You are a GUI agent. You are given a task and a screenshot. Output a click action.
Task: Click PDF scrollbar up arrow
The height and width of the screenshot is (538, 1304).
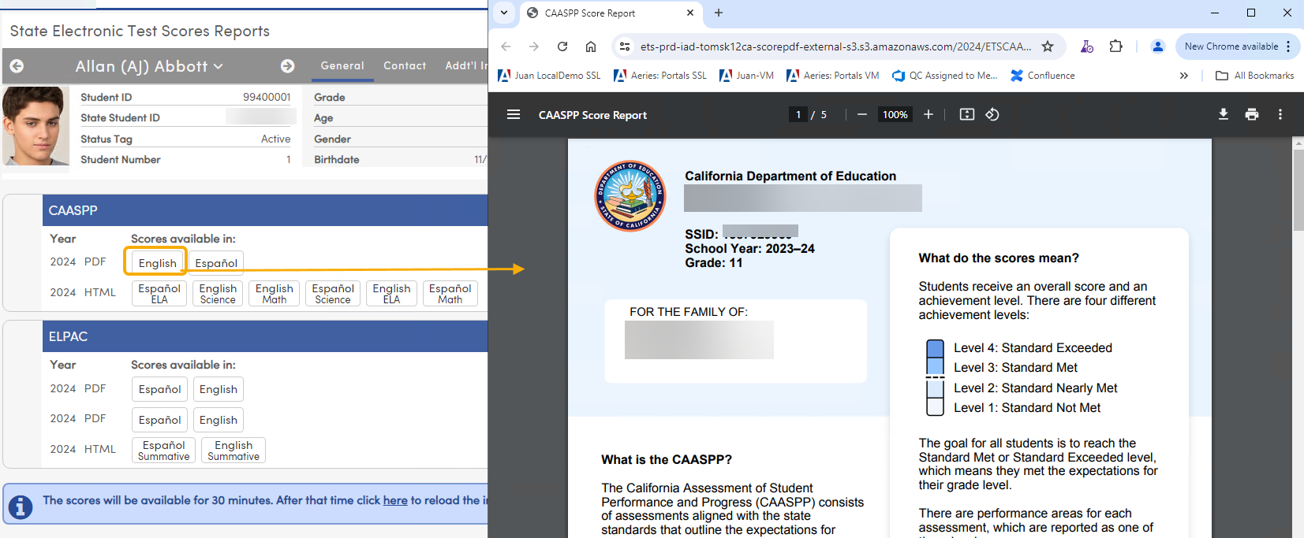coord(1298,143)
